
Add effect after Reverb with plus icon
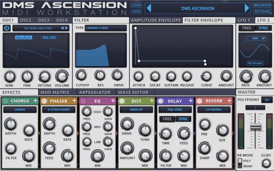click(x=229, y=101)
